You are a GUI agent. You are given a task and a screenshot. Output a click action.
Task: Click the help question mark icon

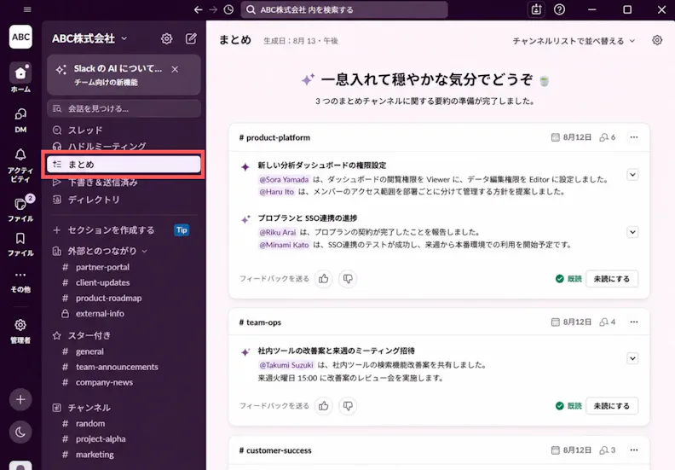(x=559, y=9)
